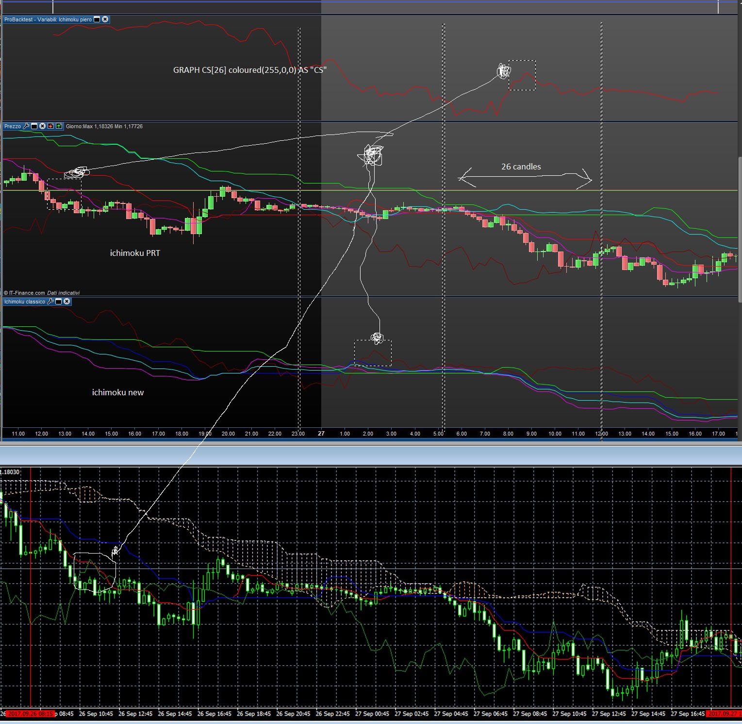The height and width of the screenshot is (724, 742).
Task: Open Prezzo panel wrench settings
Action: tap(26, 126)
